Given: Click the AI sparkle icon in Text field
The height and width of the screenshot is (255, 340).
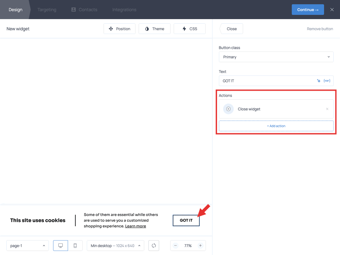Looking at the screenshot, I should pyautogui.click(x=318, y=80).
